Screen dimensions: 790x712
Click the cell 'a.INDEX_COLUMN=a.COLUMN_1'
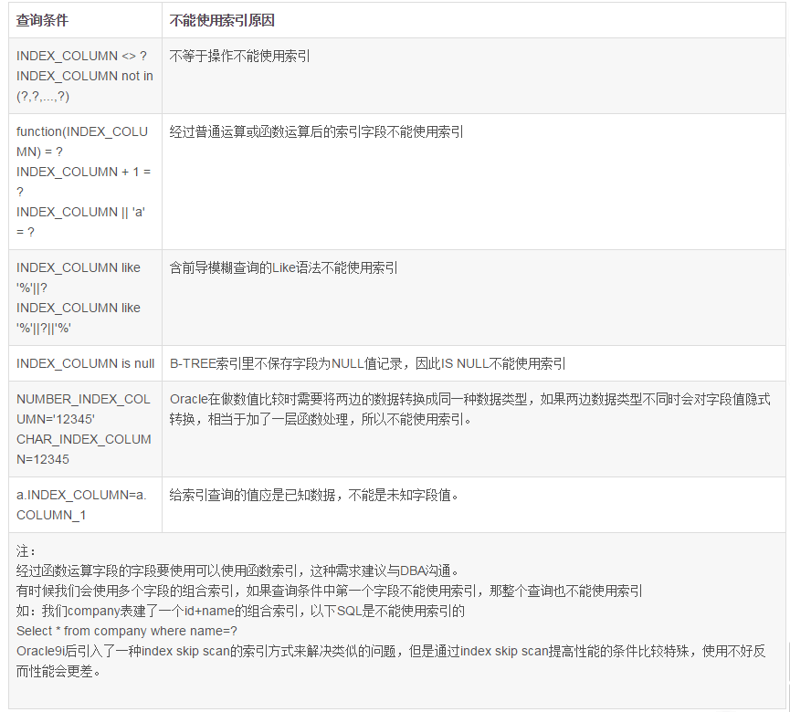point(85,505)
